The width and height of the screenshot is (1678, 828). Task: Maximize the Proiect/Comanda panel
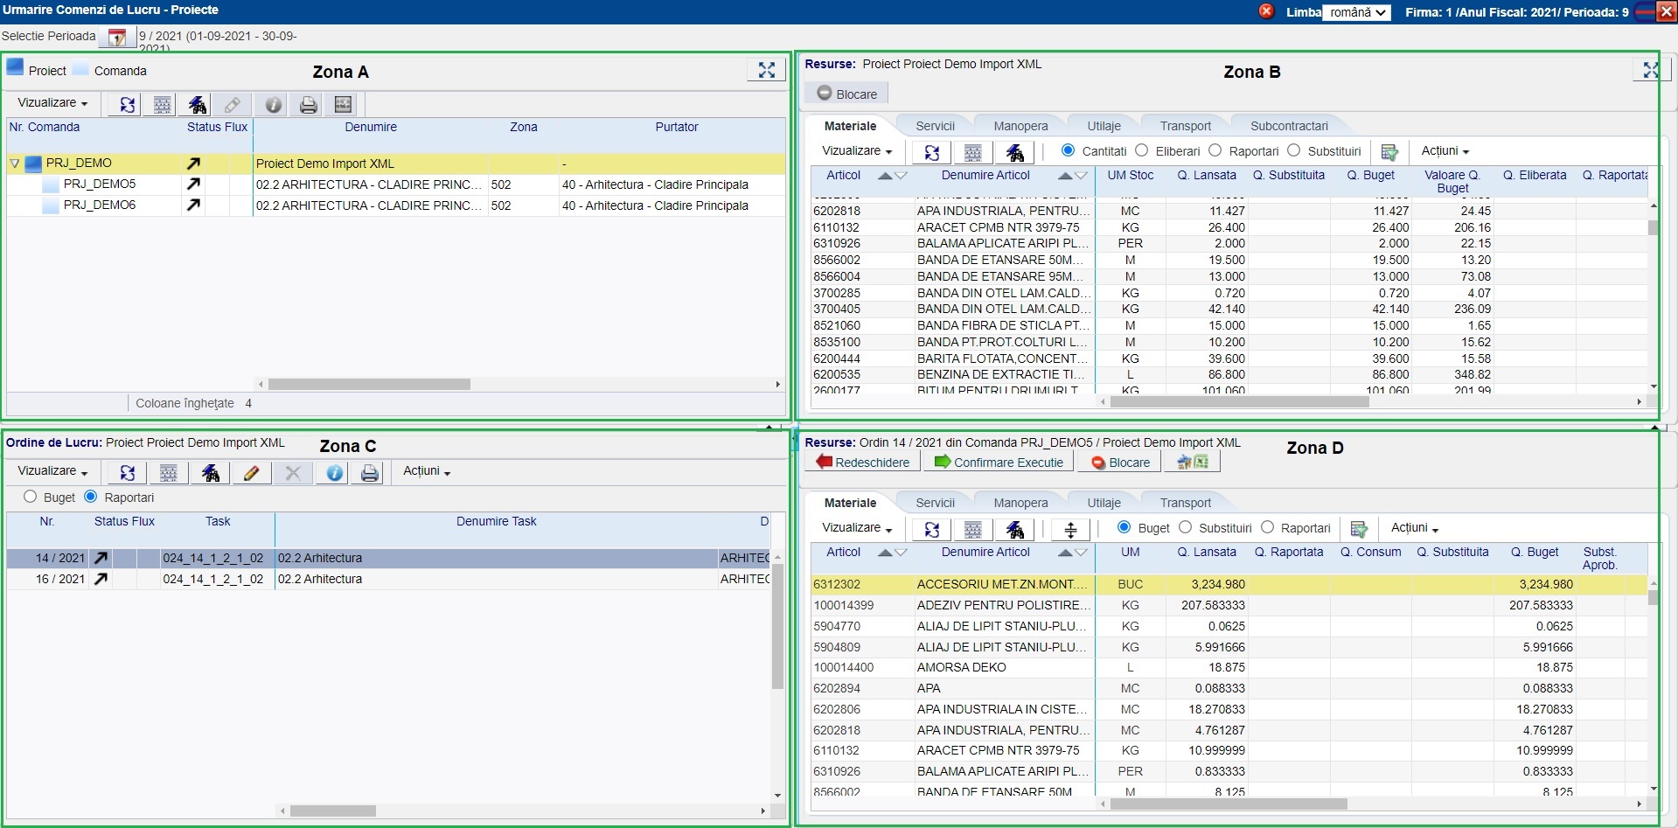point(766,71)
